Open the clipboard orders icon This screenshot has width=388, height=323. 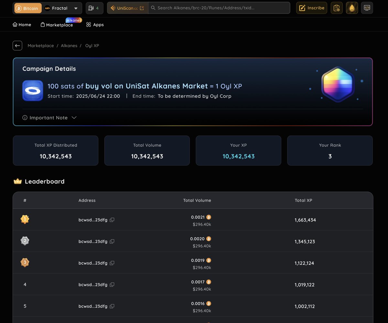tap(337, 8)
